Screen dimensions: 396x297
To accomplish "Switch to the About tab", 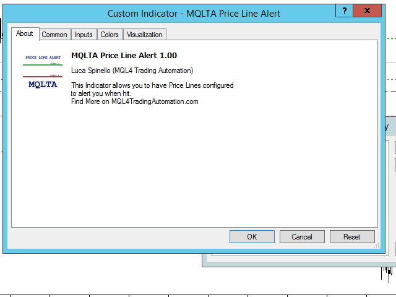I will pos(25,34).
